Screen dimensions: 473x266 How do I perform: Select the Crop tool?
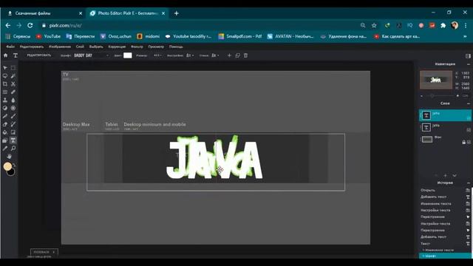pyautogui.click(x=5, y=83)
